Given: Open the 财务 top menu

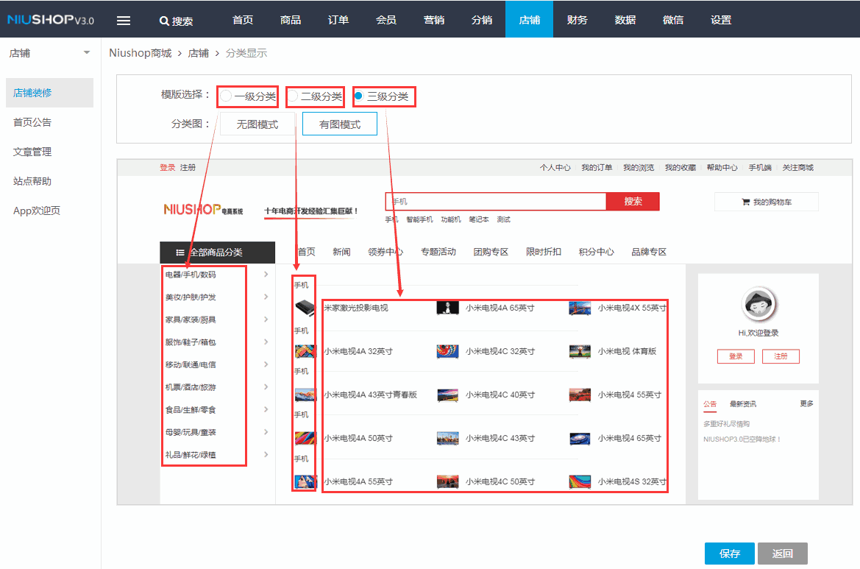Looking at the screenshot, I should point(577,20).
